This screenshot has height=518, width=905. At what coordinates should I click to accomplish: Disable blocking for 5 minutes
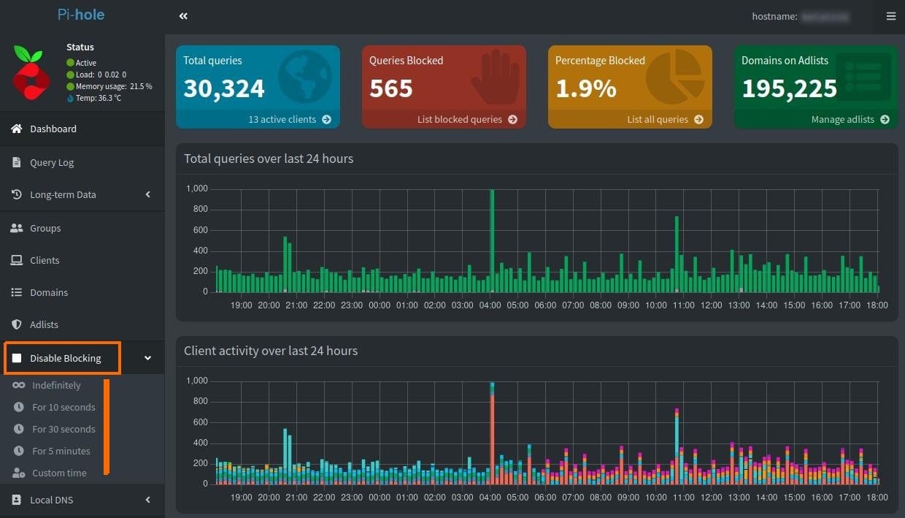pos(61,451)
